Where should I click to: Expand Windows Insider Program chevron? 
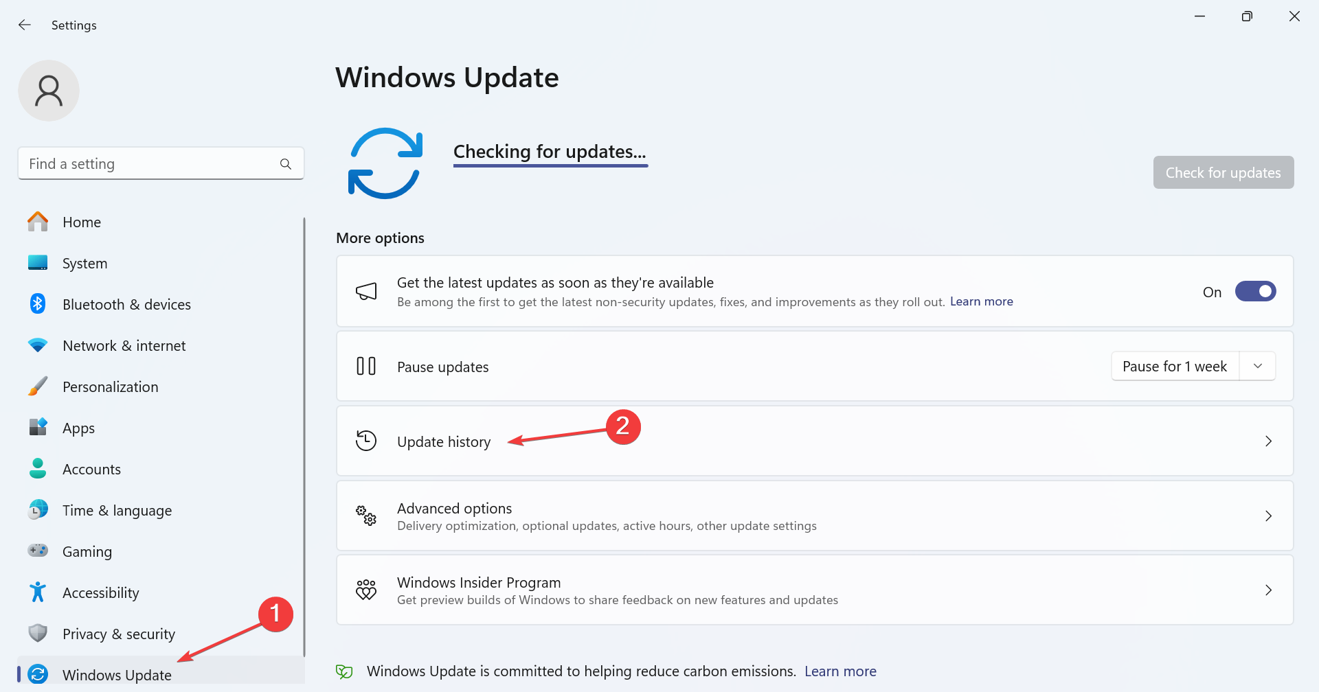tap(1268, 590)
